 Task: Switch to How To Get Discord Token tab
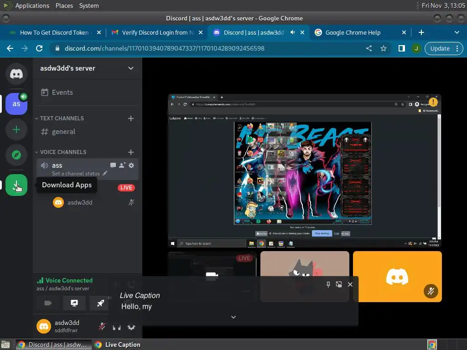[x=55, y=32]
